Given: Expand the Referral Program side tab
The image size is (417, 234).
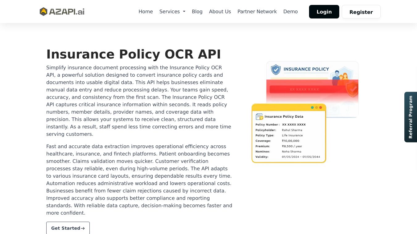Looking at the screenshot, I should point(411,117).
